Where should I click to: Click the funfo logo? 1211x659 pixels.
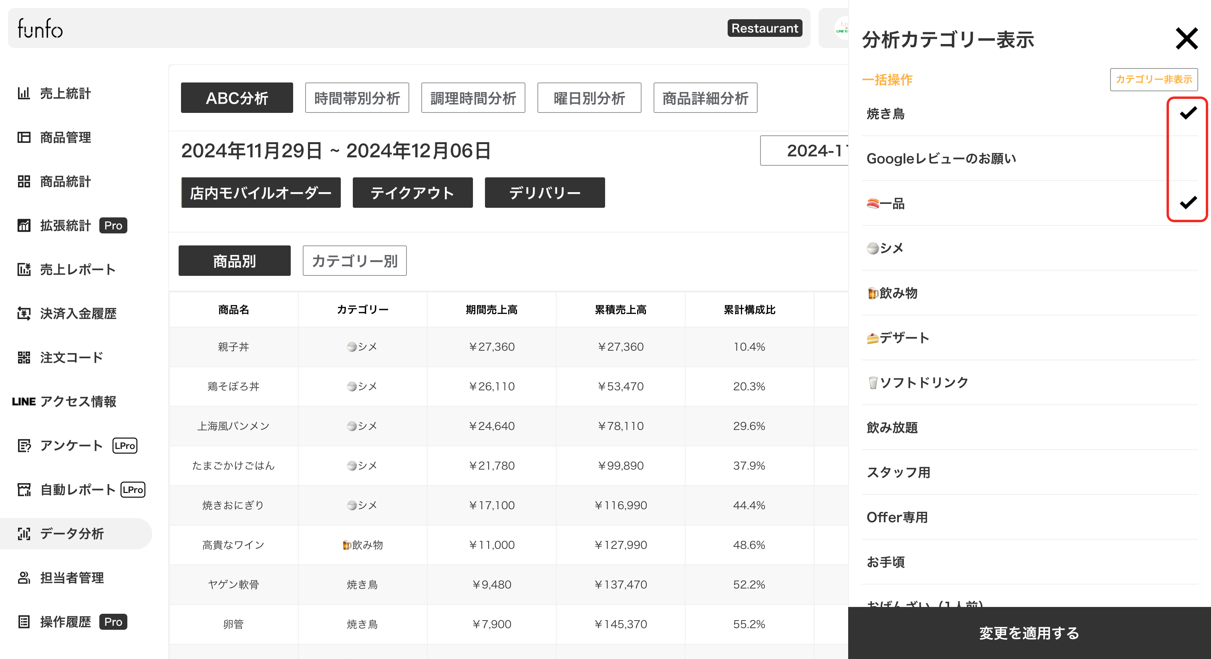tap(40, 28)
